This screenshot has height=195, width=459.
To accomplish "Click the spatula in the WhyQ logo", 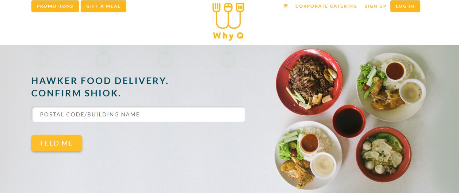I will [240, 15].
